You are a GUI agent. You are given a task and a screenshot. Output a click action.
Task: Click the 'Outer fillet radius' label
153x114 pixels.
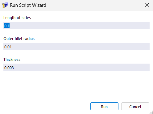[19, 39]
